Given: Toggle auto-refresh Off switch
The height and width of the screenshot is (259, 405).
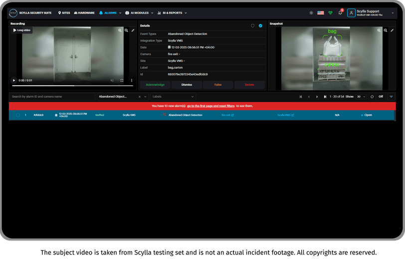Looking at the screenshot, I should [x=381, y=97].
